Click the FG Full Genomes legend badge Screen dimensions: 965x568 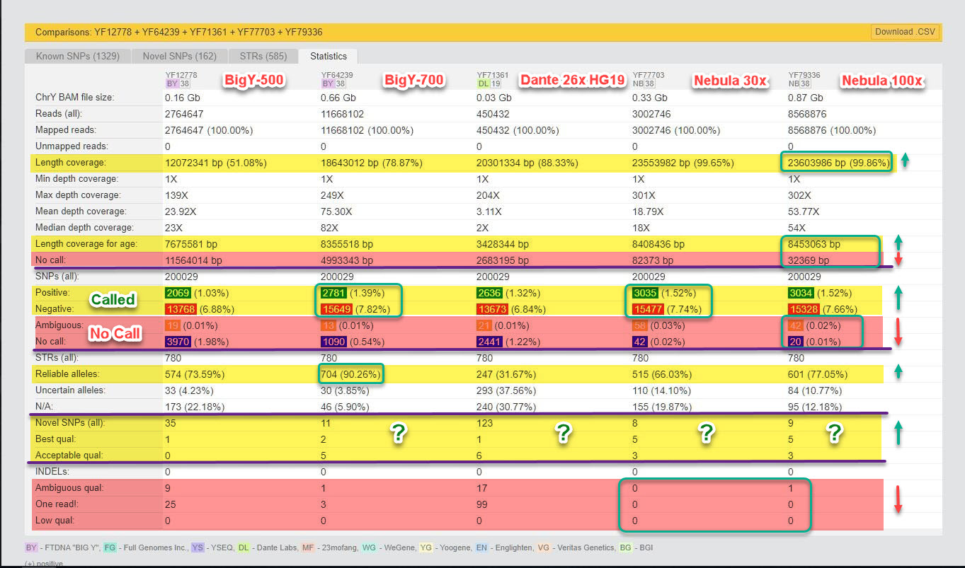pyautogui.click(x=110, y=547)
